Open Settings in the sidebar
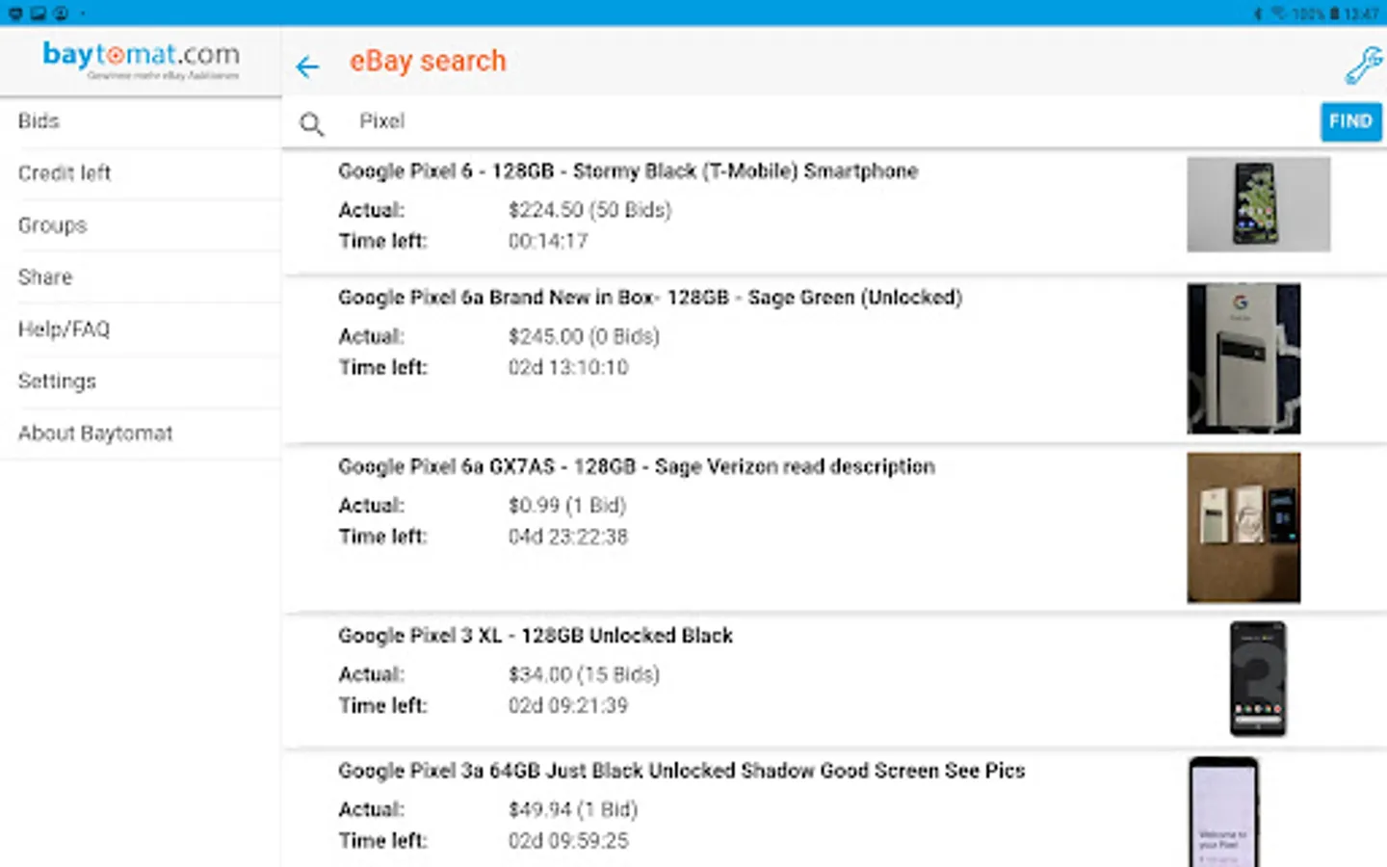This screenshot has height=867, width=1387. [x=141, y=381]
